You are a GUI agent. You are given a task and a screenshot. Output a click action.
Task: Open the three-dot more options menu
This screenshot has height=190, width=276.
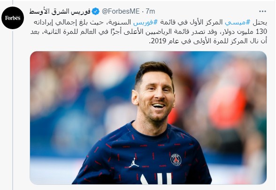click(262, 11)
